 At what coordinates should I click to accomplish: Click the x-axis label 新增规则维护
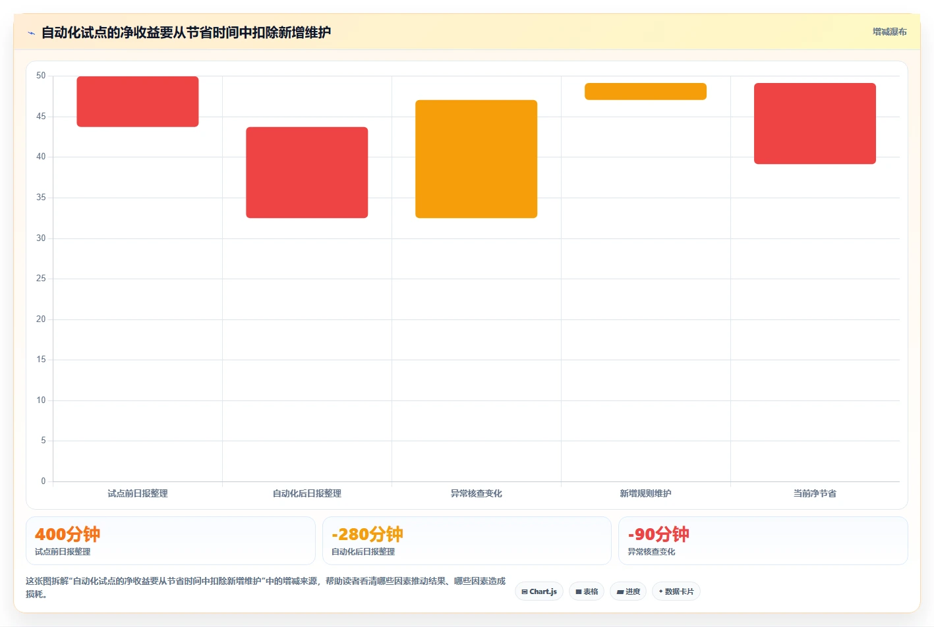pos(646,493)
